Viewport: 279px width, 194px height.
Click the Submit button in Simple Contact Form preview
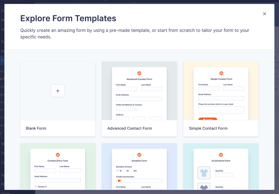208,119
